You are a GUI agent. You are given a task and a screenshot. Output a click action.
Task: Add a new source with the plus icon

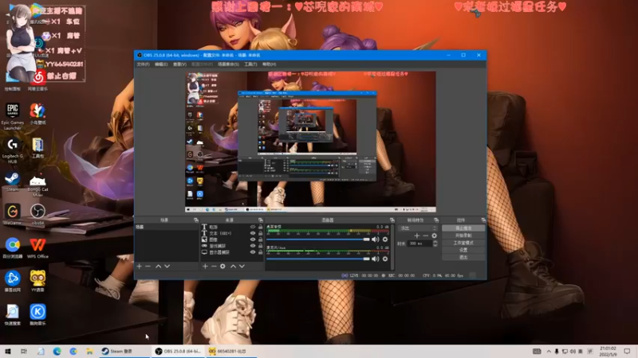coord(205,267)
